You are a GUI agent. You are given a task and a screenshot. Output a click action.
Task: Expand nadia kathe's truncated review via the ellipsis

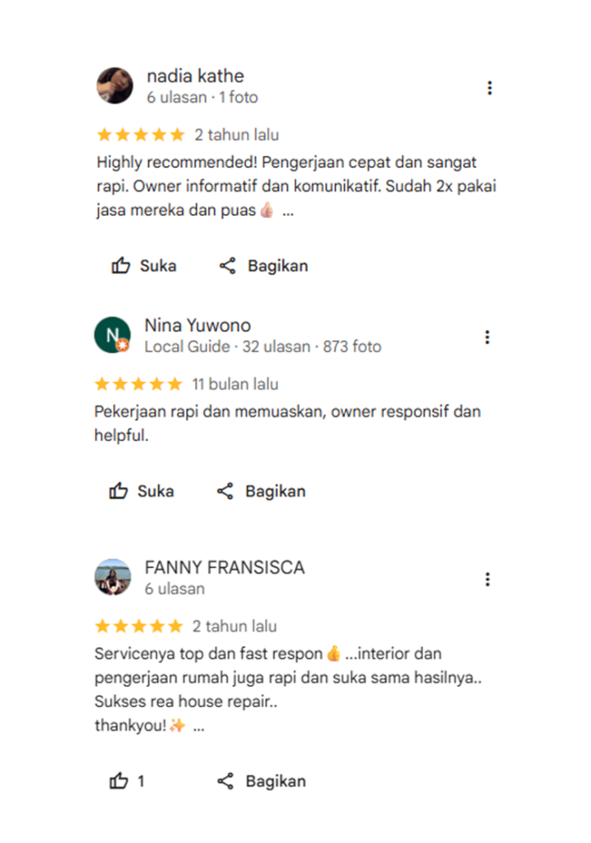tap(288, 212)
